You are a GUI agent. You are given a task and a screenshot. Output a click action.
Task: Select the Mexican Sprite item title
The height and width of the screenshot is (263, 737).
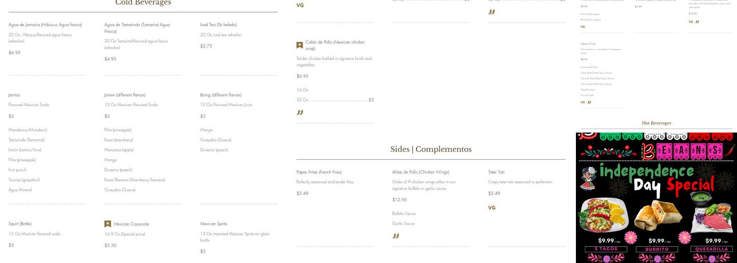pos(214,224)
